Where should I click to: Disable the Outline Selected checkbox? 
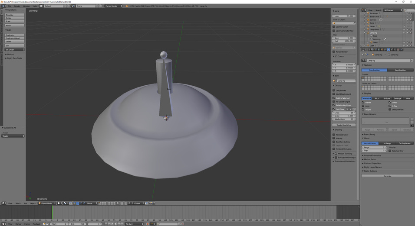pos(334,98)
